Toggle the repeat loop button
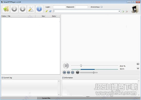Image resolution: width=141 pixels, height=100 pixels. pos(73,72)
